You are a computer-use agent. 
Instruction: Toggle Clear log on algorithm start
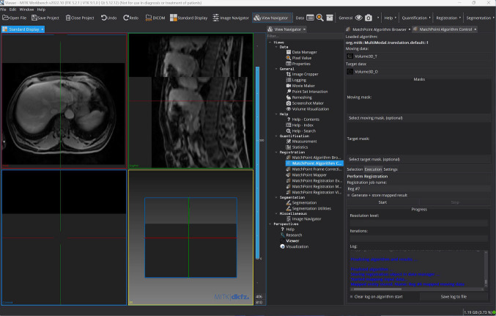click(x=349, y=297)
